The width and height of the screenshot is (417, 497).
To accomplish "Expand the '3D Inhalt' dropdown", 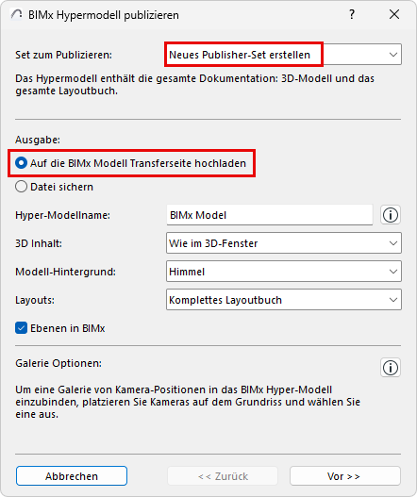I will tap(284, 243).
